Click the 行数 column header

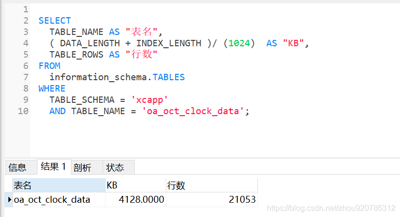[212, 185]
